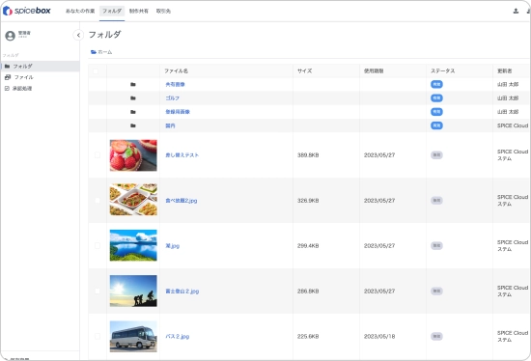Click 山田 太郎 in the 共有画像 row
Image resolution: width=531 pixels, height=361 pixels.
508,84
